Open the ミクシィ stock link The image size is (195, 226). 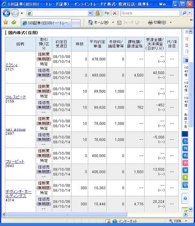[11, 65]
